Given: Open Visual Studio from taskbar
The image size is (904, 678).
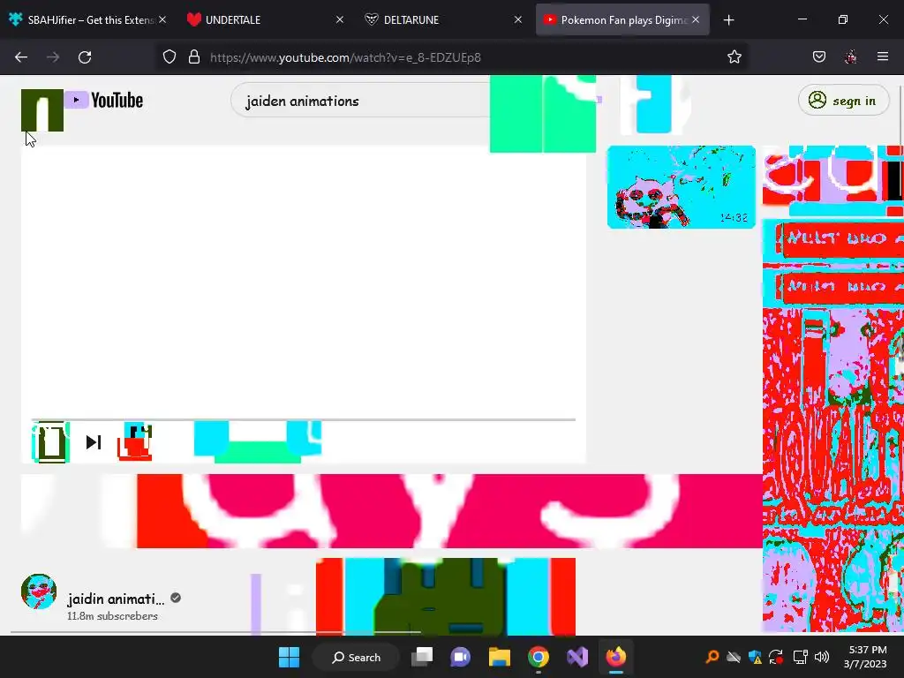Looking at the screenshot, I should [x=577, y=657].
